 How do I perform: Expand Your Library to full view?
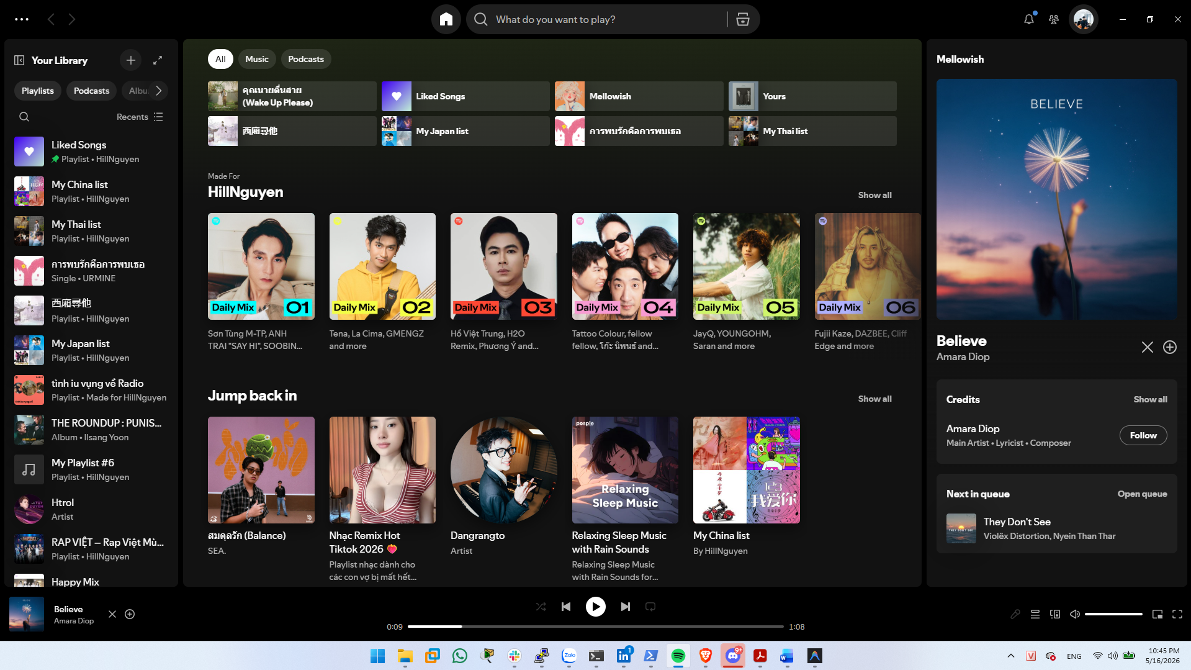(x=158, y=60)
